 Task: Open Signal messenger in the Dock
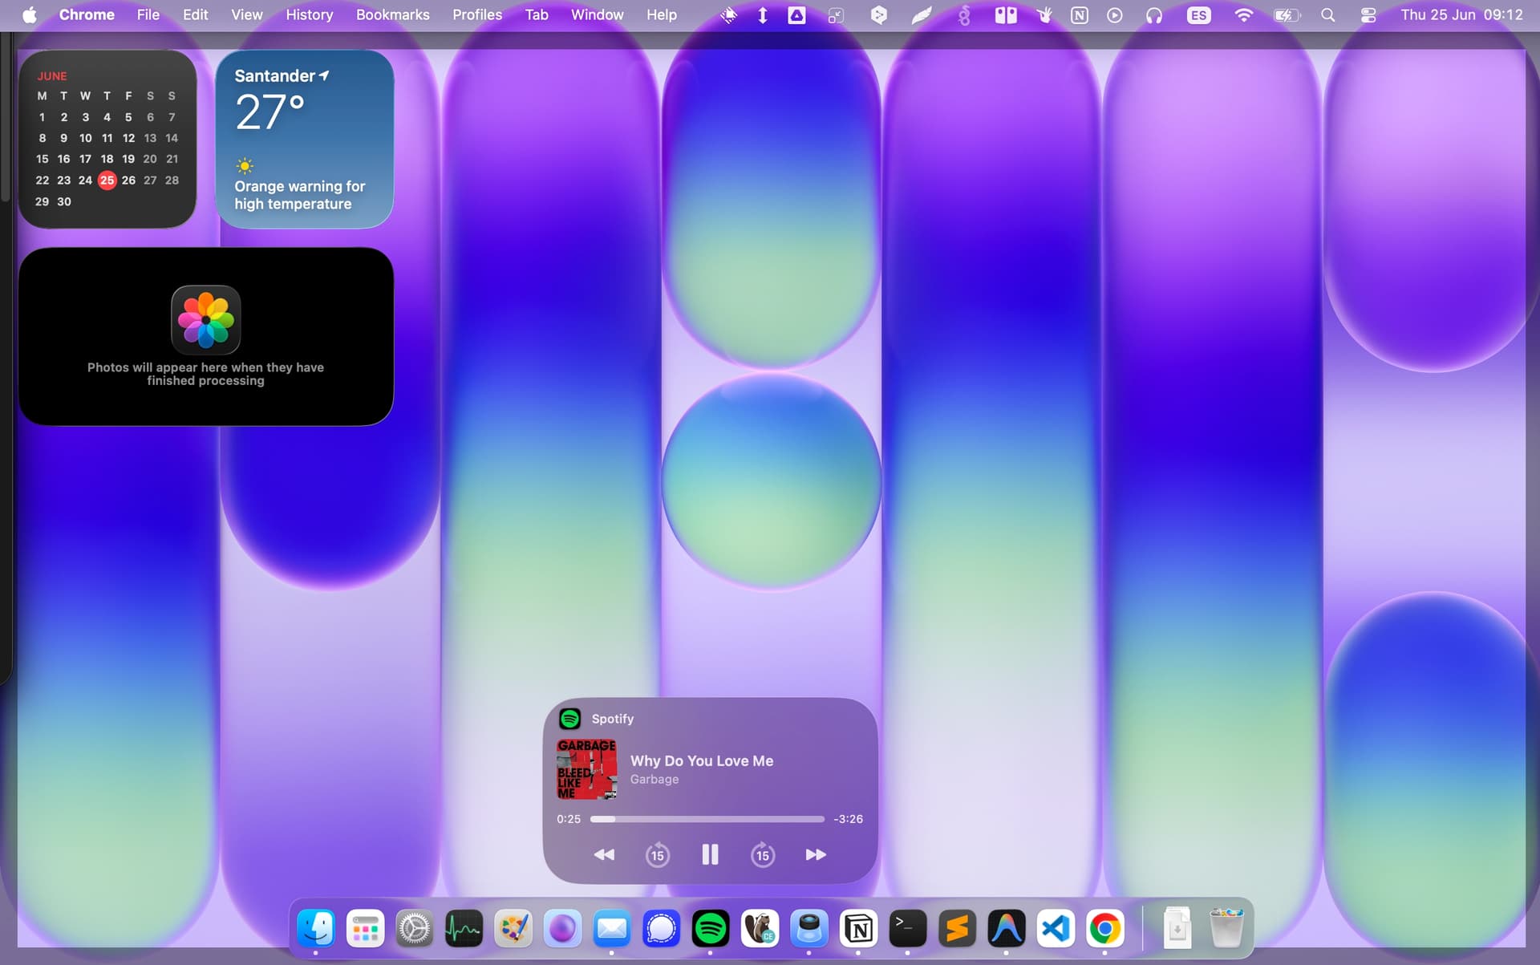[x=661, y=929]
